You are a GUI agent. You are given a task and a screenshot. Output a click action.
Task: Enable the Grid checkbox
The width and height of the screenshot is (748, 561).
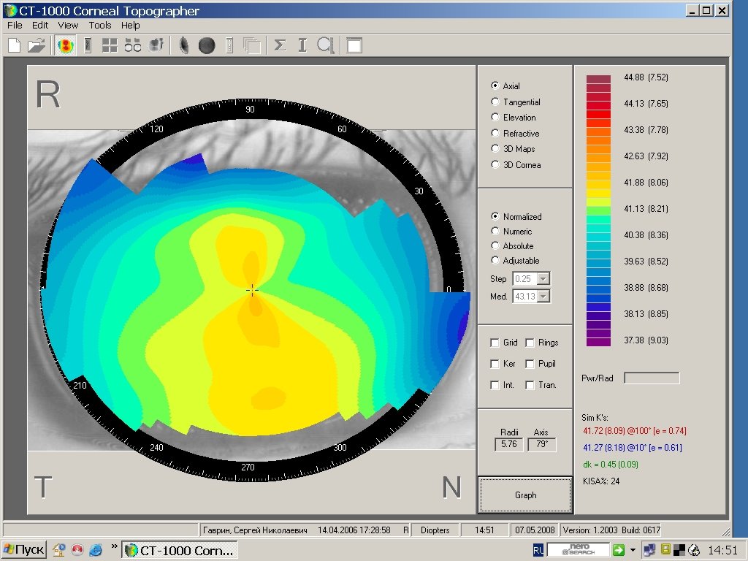(495, 343)
